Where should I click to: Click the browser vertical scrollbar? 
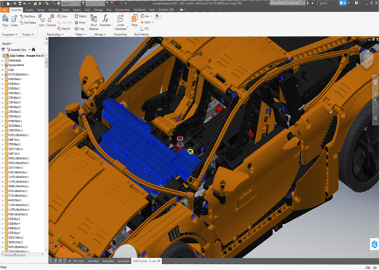click(46, 62)
